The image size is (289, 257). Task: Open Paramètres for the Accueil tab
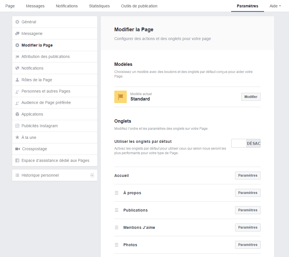248,175
